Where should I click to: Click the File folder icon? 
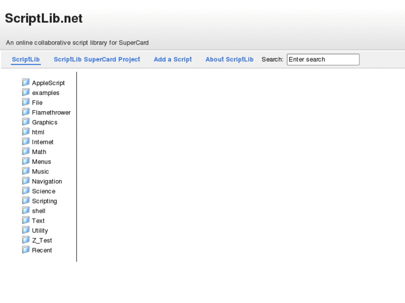26,102
